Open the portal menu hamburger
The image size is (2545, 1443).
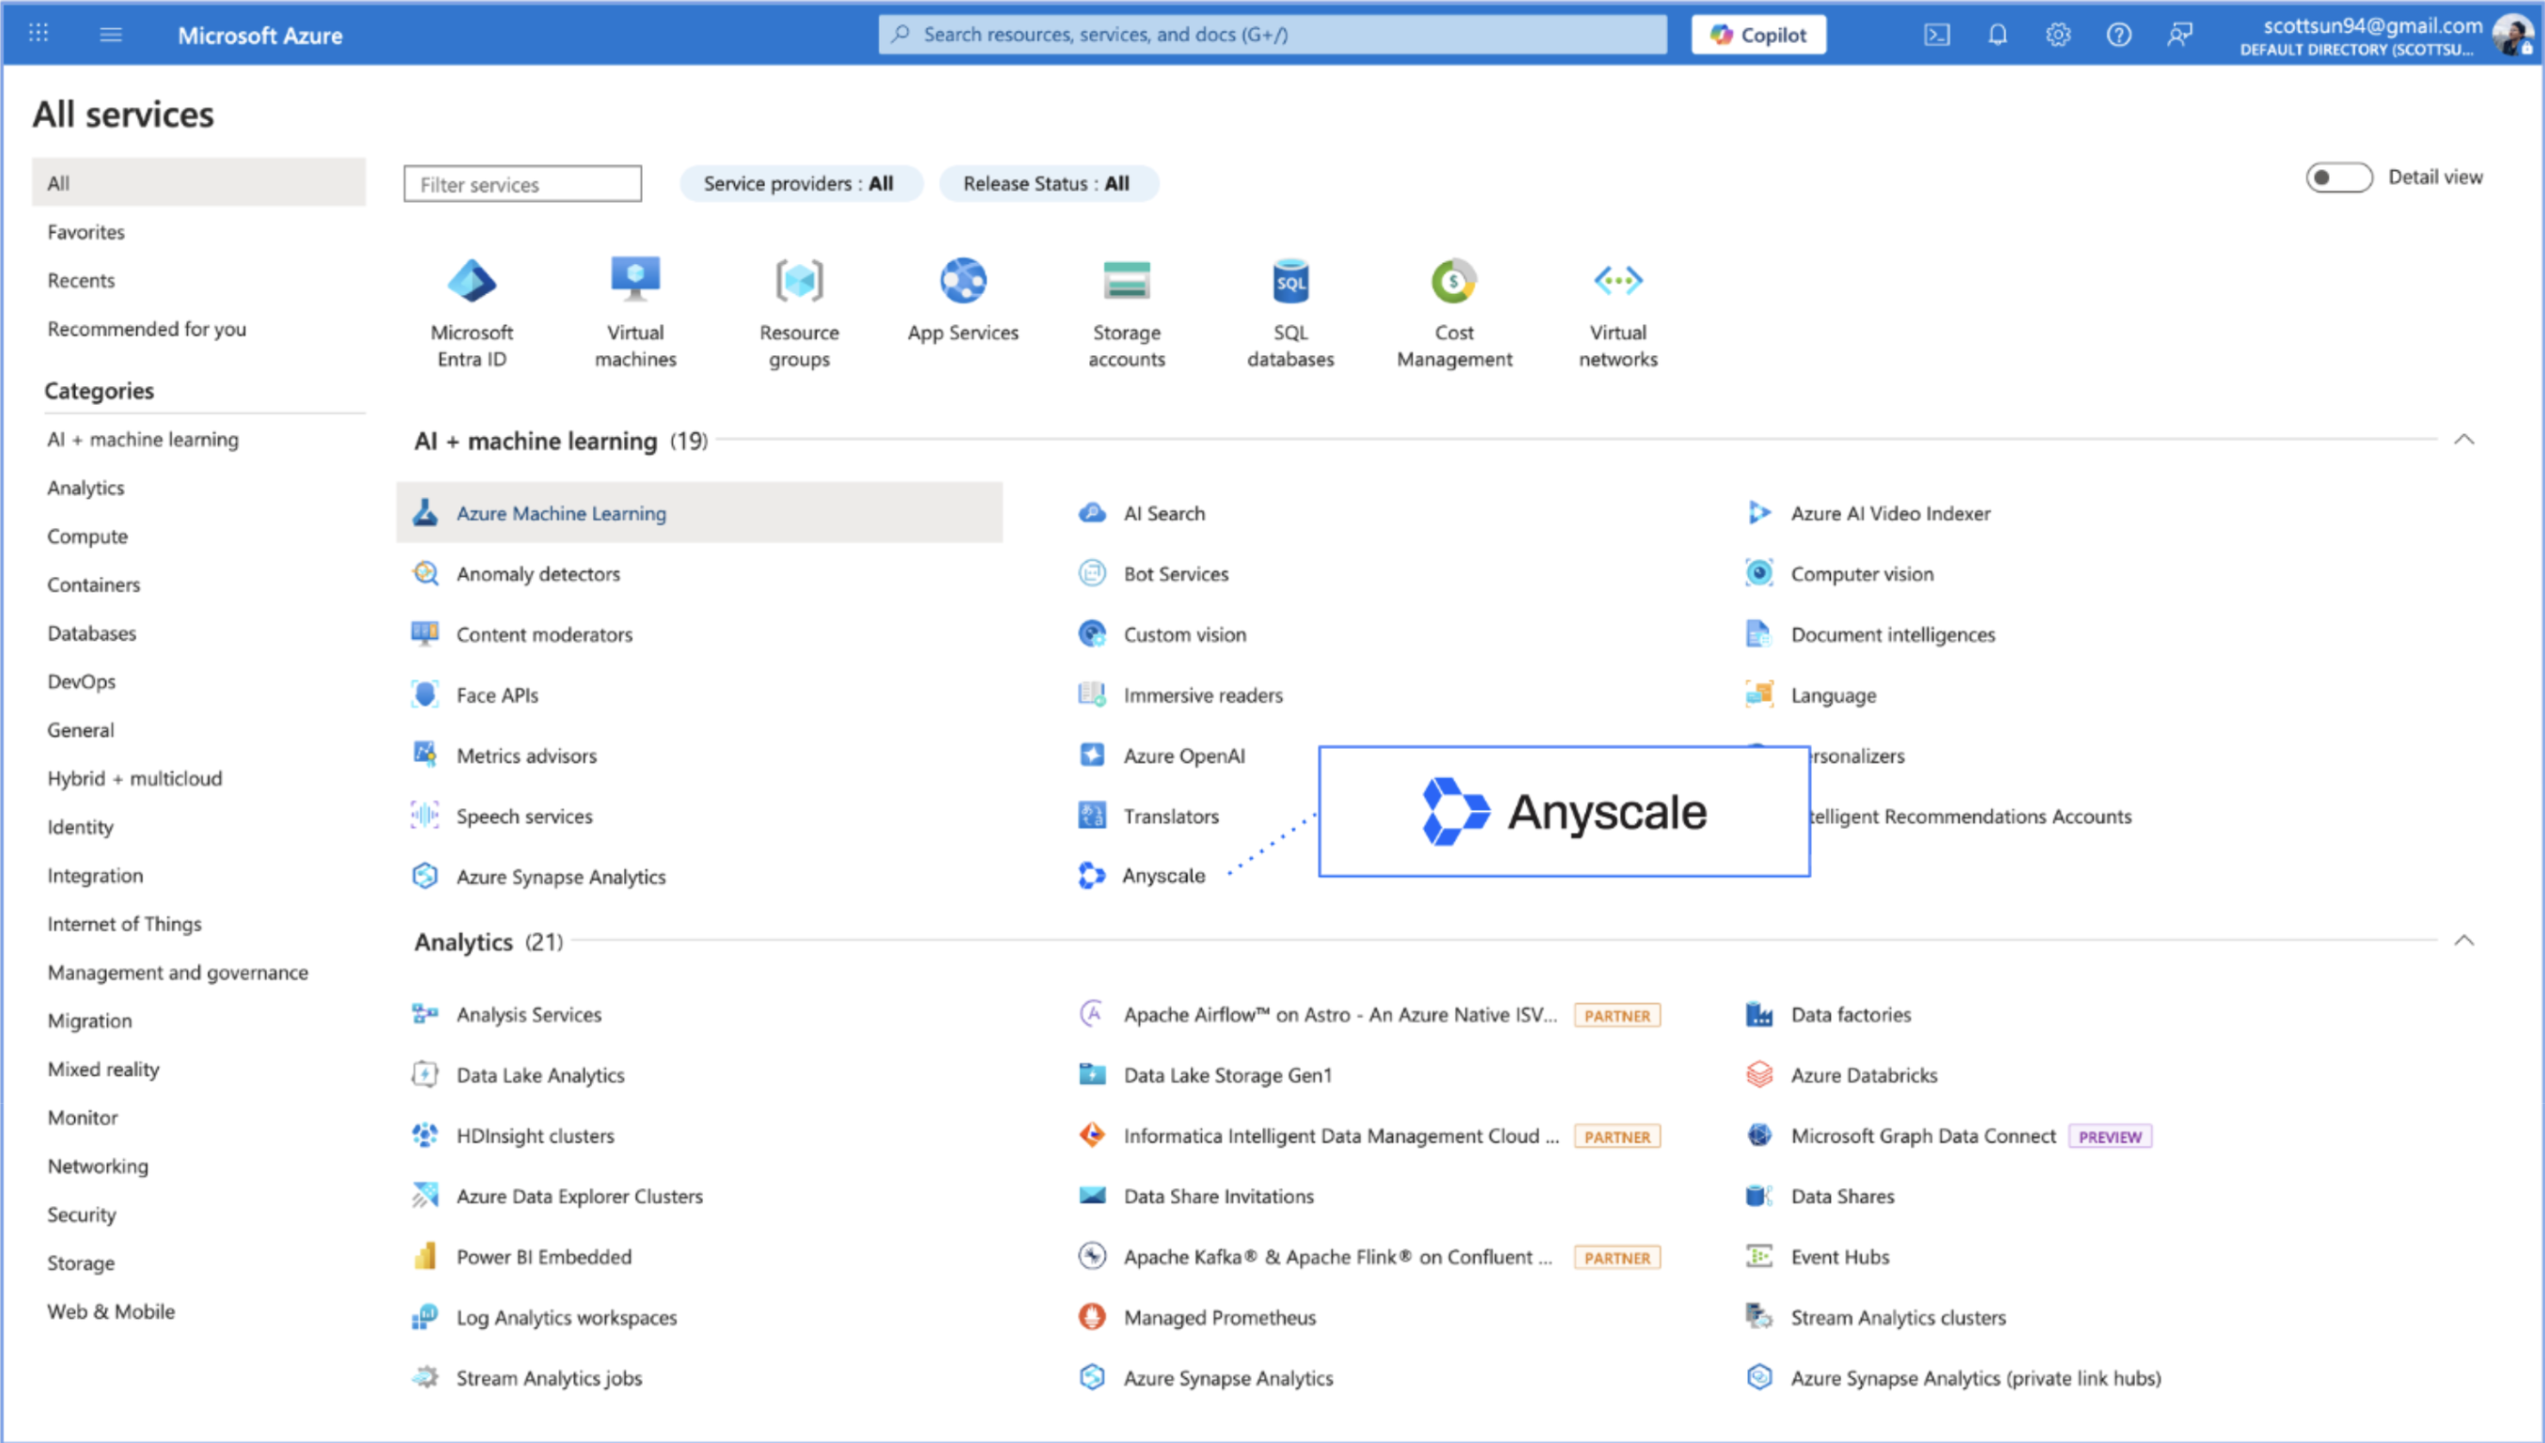[x=110, y=34]
